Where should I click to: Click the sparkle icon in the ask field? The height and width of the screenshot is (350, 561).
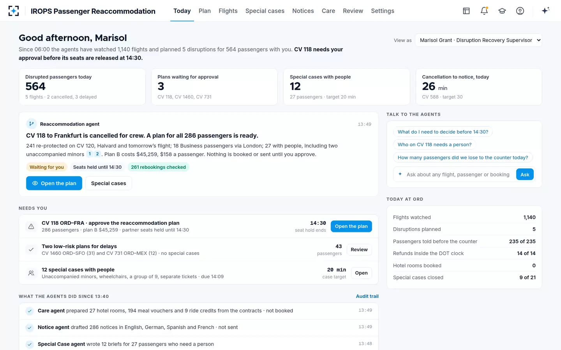[400, 174]
